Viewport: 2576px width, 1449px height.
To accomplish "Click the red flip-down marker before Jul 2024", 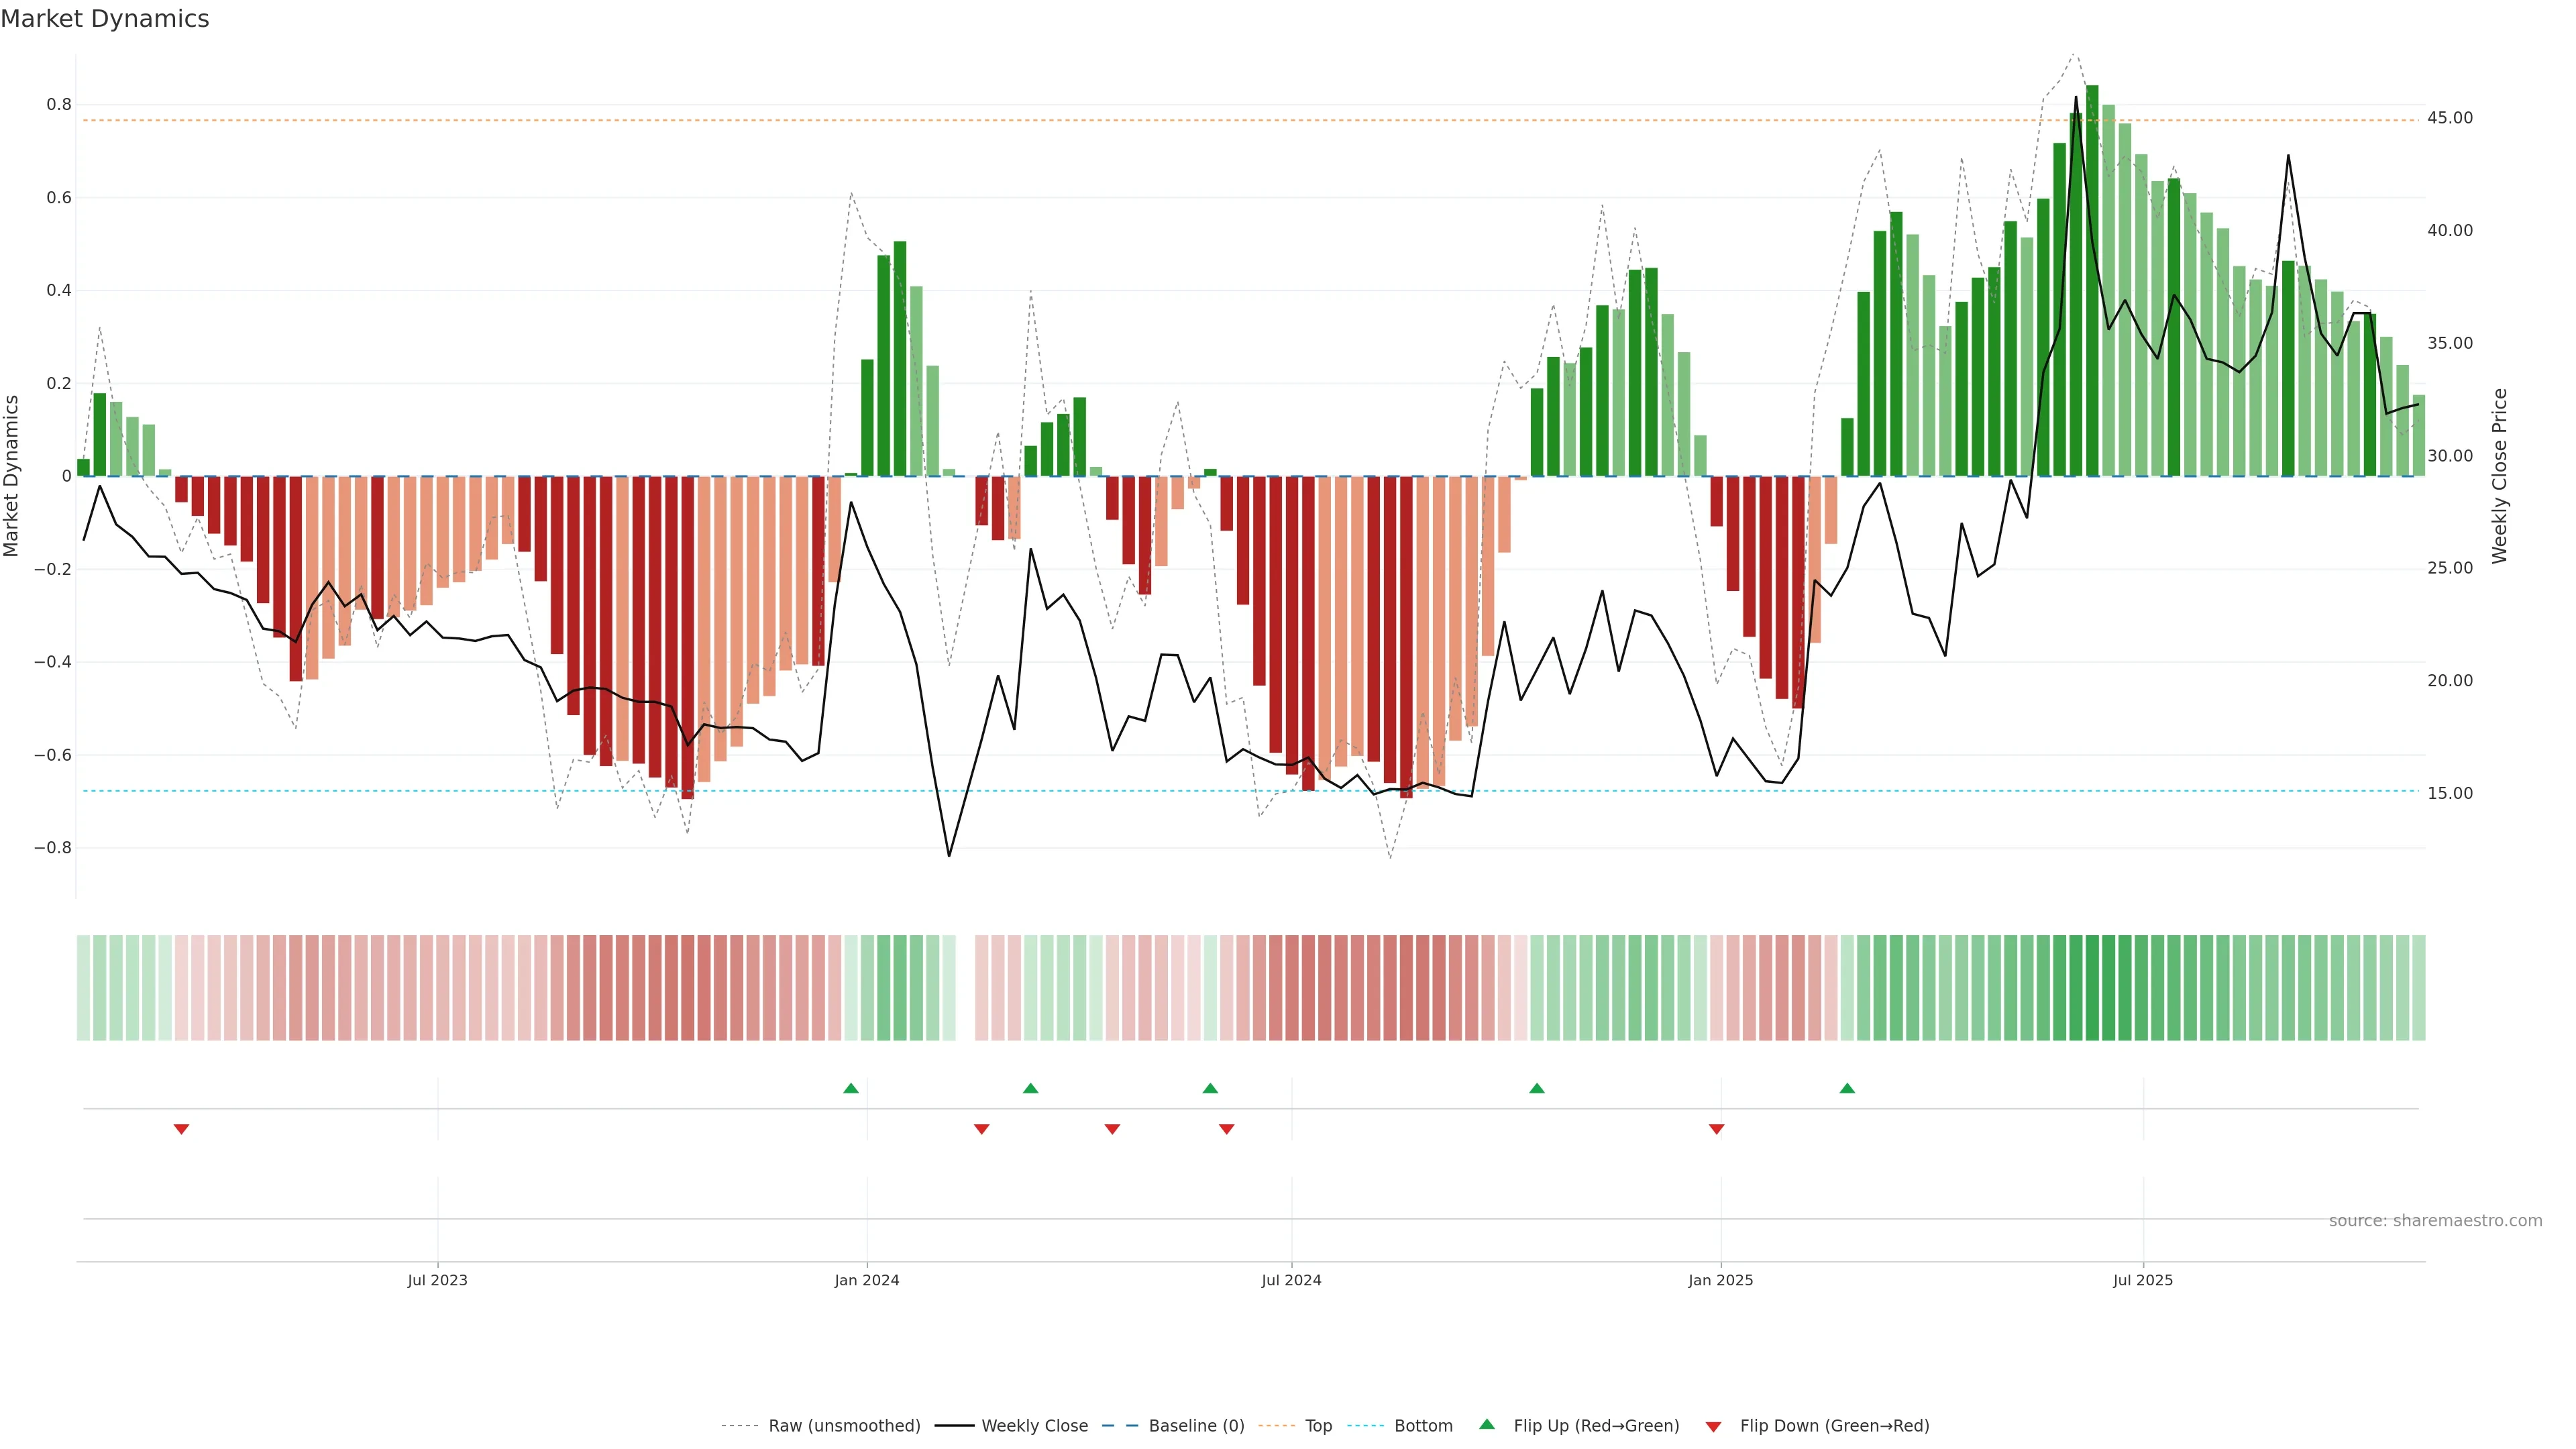I will pos(1227,1129).
